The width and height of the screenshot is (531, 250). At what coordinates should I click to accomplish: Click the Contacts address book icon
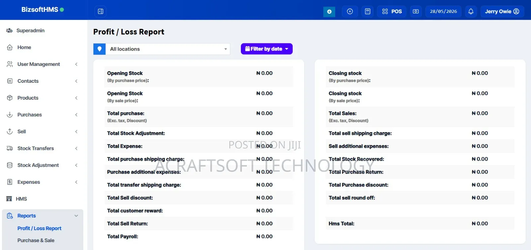10,81
